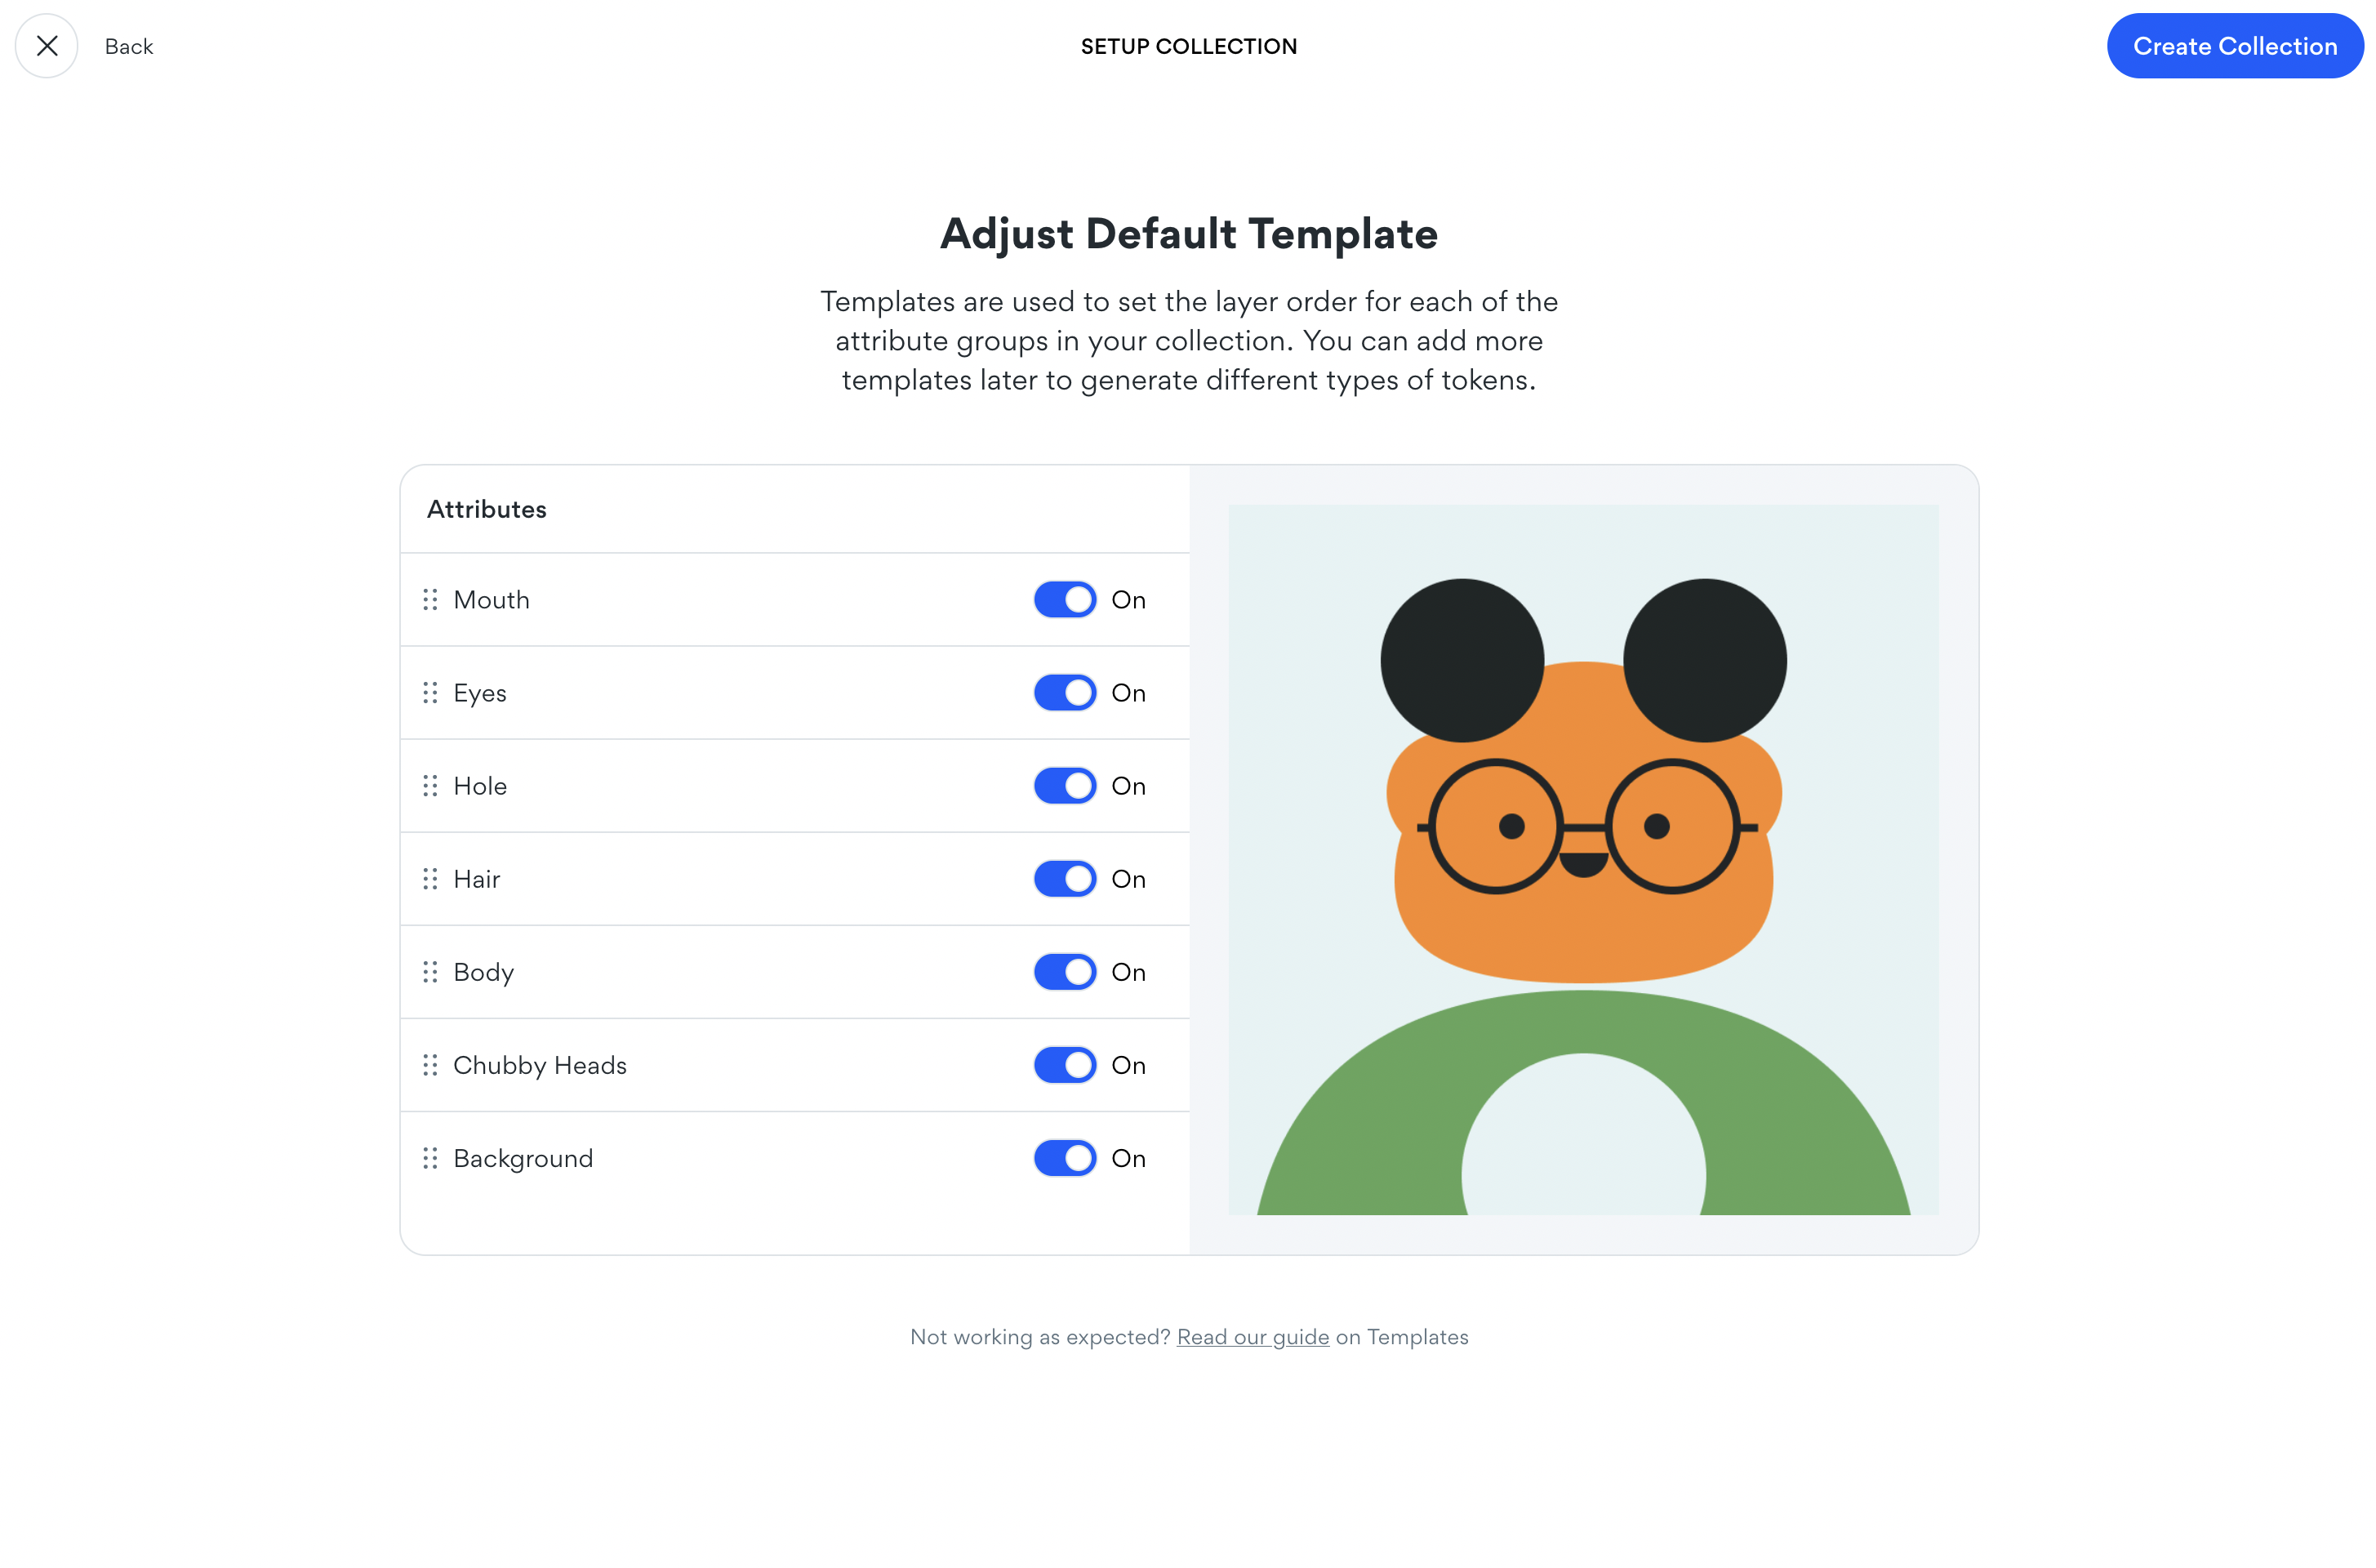Toggle the Background attribute off
Image resolution: width=2376 pixels, height=1568 pixels.
coord(1065,1157)
